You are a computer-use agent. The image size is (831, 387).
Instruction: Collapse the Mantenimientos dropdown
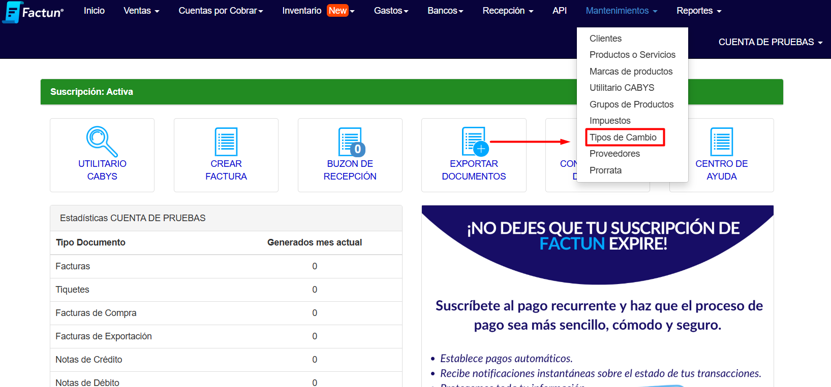(x=622, y=11)
